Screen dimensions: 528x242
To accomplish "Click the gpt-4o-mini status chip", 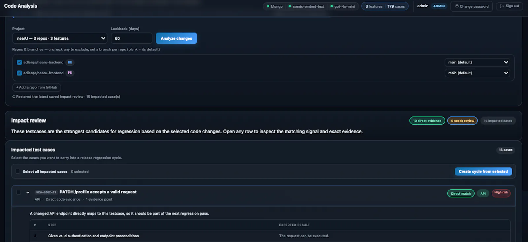I will click(343, 6).
